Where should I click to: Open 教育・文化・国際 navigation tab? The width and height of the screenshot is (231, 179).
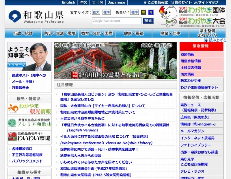pyautogui.click(x=97, y=33)
